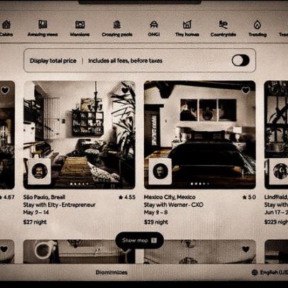Click the $229 night price

coord(276,222)
